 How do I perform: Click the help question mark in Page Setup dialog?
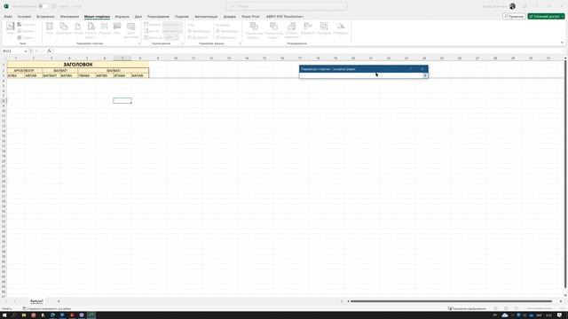coord(410,69)
